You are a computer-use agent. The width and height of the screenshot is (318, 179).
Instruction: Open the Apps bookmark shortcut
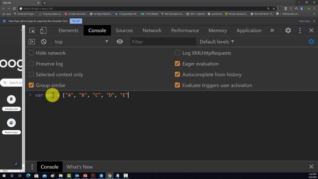(6, 14)
